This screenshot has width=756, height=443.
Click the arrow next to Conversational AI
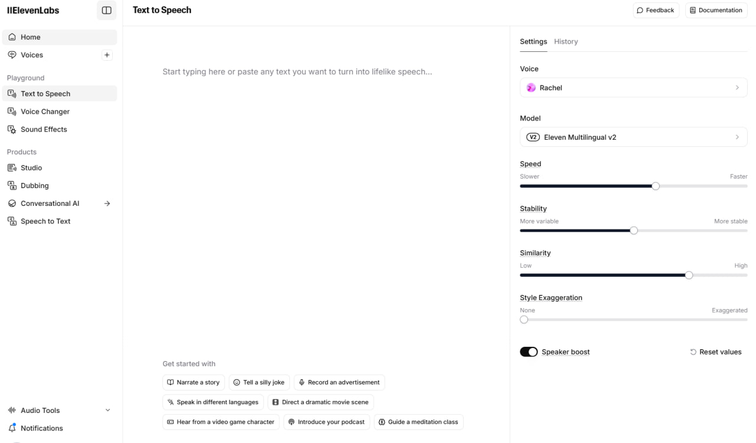coord(107,204)
